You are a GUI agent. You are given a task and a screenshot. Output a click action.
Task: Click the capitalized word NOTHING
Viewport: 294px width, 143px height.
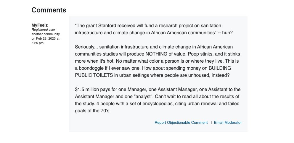[x=156, y=54]
